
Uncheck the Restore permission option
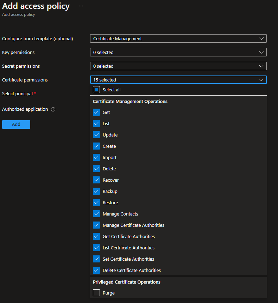(96, 202)
